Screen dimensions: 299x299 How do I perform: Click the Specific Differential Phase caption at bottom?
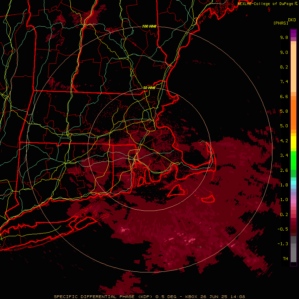[149, 297]
